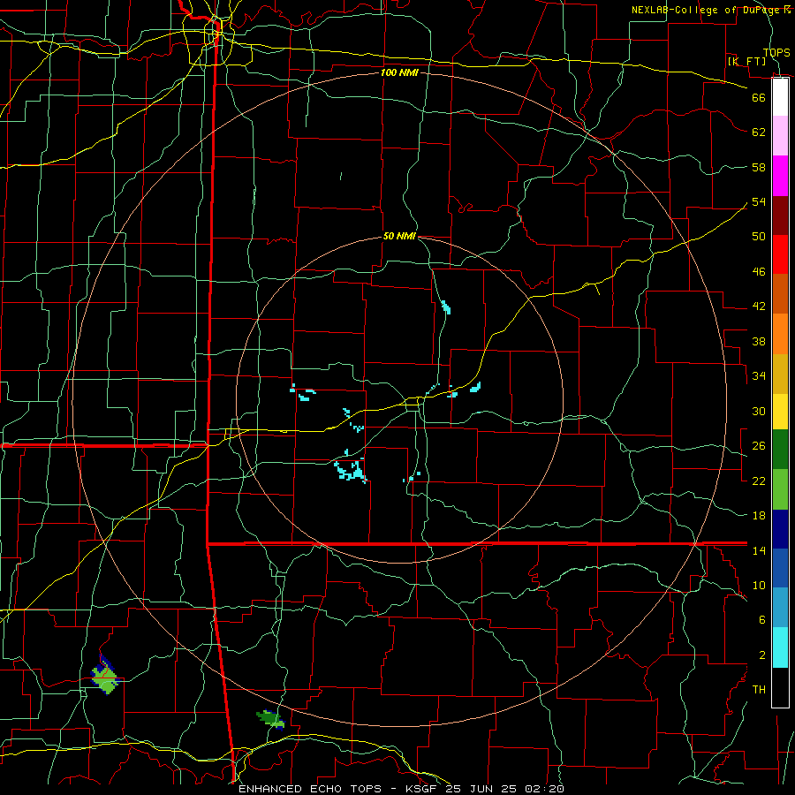795x795 pixels.
Task: Click the legend value '14'
Action: [x=759, y=550]
